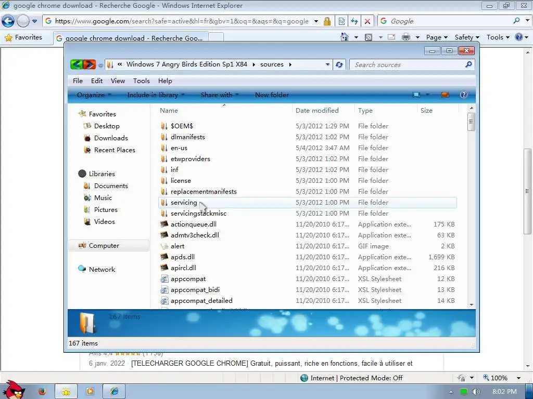Screen dimensions: 533x399
Task: Expand the Home button dropdown arrow
Action: click(x=356, y=37)
